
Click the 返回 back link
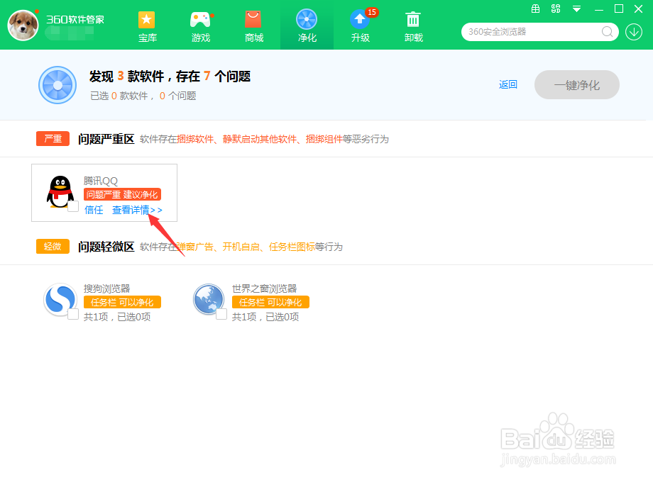508,84
